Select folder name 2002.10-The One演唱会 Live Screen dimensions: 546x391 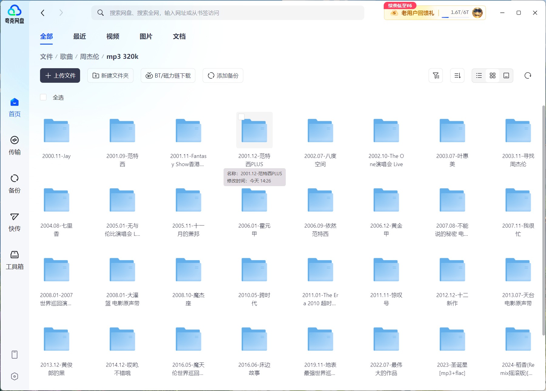point(386,160)
